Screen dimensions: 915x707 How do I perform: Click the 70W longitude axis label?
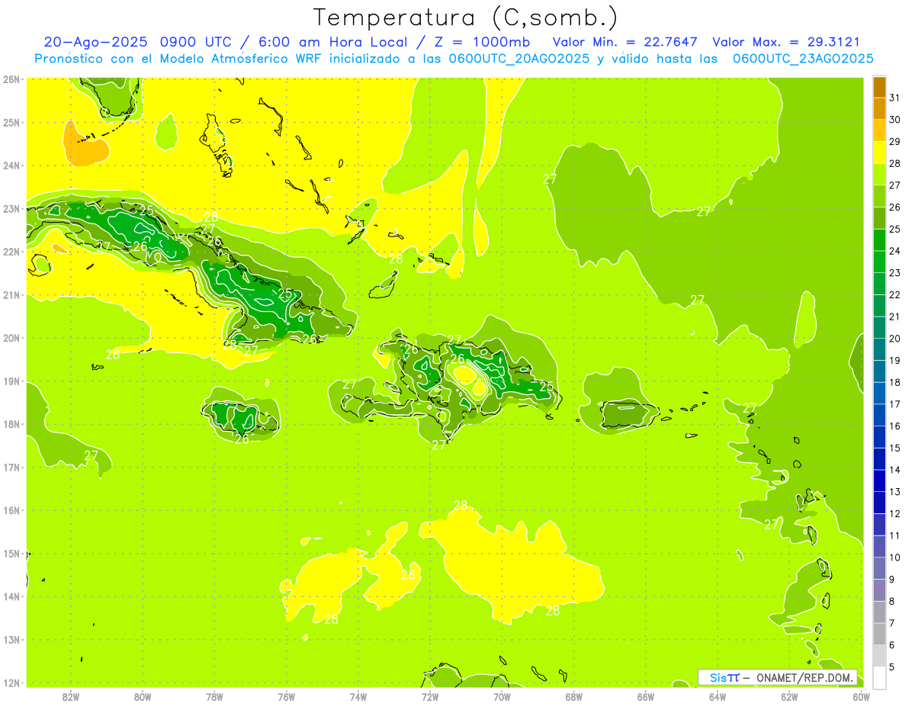point(502,696)
